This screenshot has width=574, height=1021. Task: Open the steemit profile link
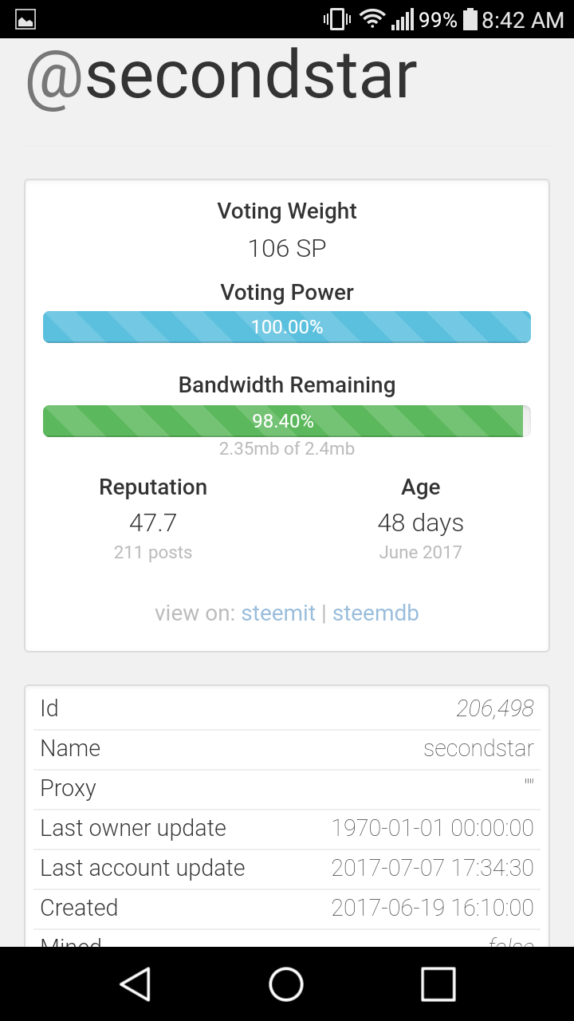point(278,613)
